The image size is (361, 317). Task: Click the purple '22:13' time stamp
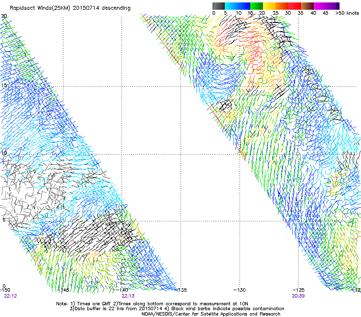pyautogui.click(x=128, y=296)
